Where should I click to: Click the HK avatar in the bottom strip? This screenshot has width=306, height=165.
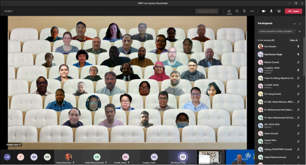click(x=47, y=157)
